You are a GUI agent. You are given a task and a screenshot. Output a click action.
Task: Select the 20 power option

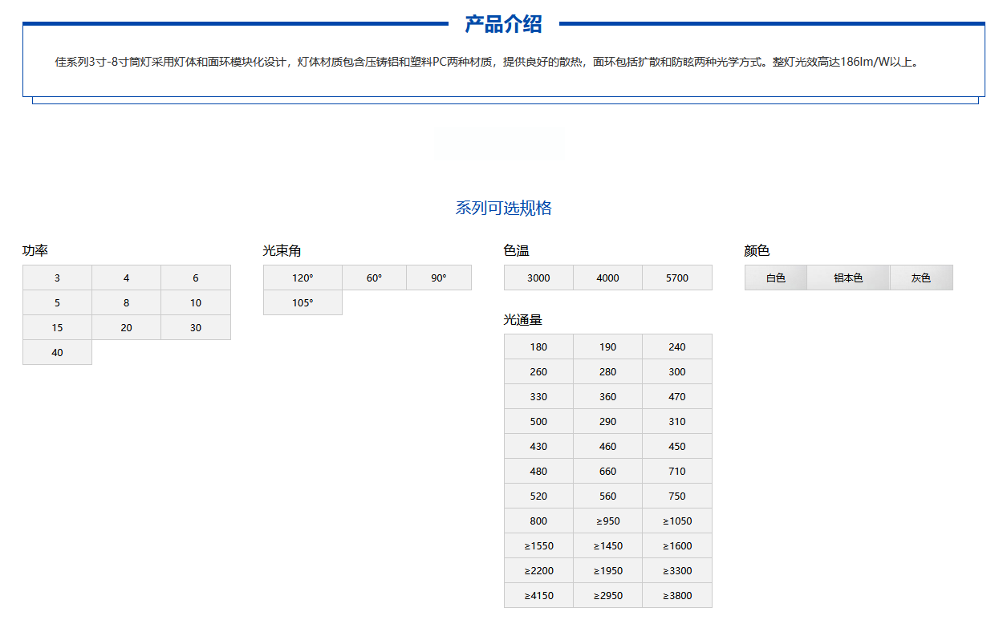pos(127,327)
